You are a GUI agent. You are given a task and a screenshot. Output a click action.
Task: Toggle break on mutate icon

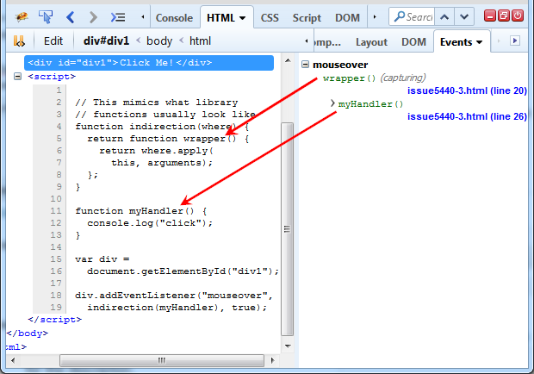pyautogui.click(x=19, y=41)
